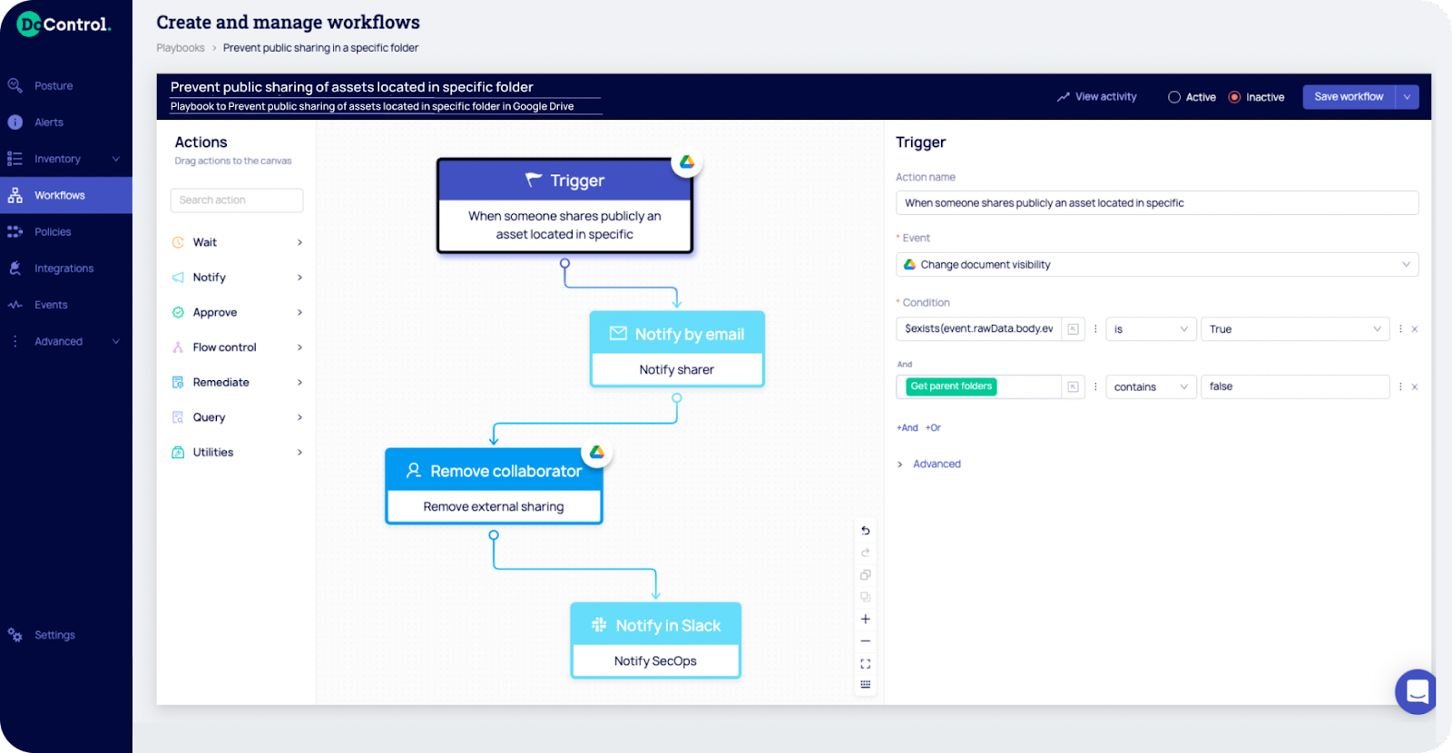Go to Integrations in the sidebar
This screenshot has height=753, width=1452.
coord(64,269)
